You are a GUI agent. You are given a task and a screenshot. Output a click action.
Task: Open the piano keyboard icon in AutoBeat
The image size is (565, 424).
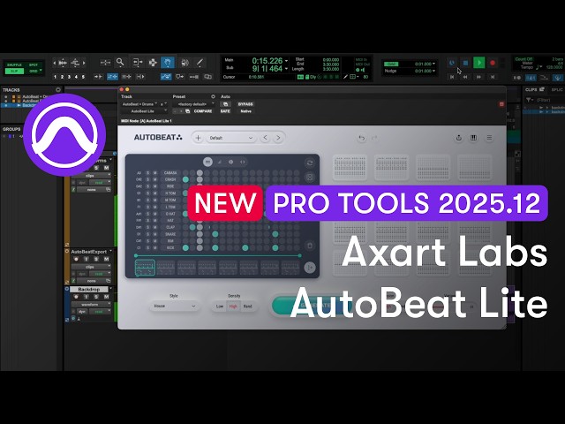(473, 138)
